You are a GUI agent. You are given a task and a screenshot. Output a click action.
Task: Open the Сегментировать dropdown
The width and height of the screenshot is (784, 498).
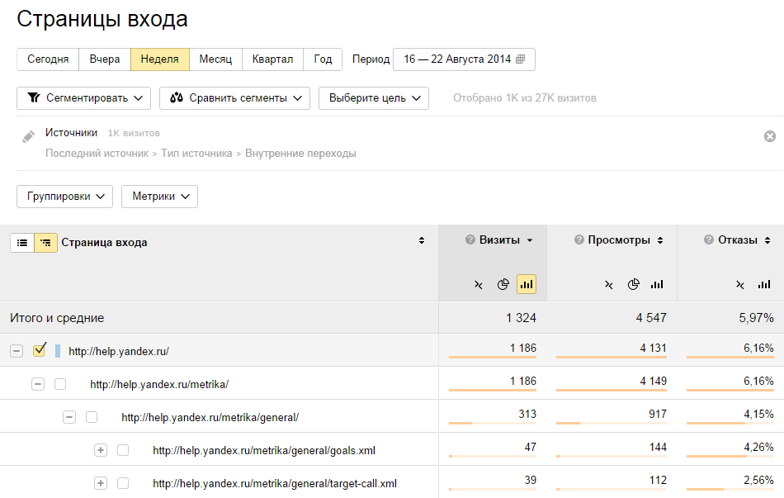tap(84, 98)
